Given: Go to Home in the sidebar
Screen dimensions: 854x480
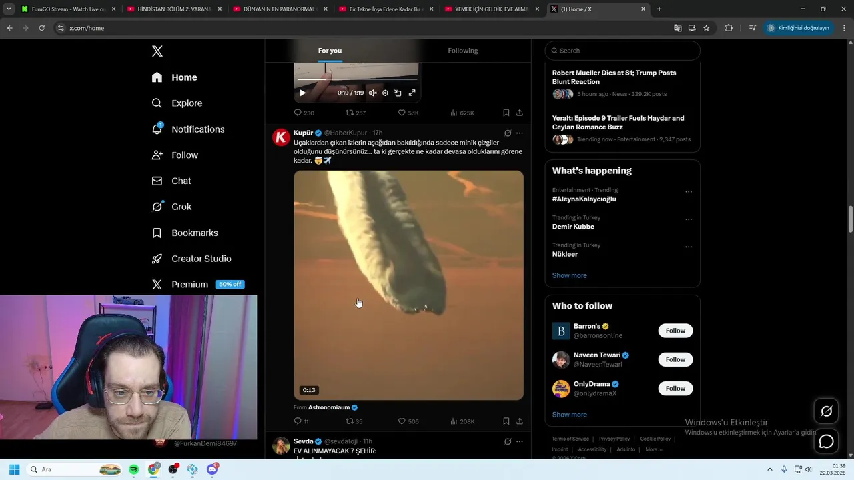Looking at the screenshot, I should (x=174, y=77).
